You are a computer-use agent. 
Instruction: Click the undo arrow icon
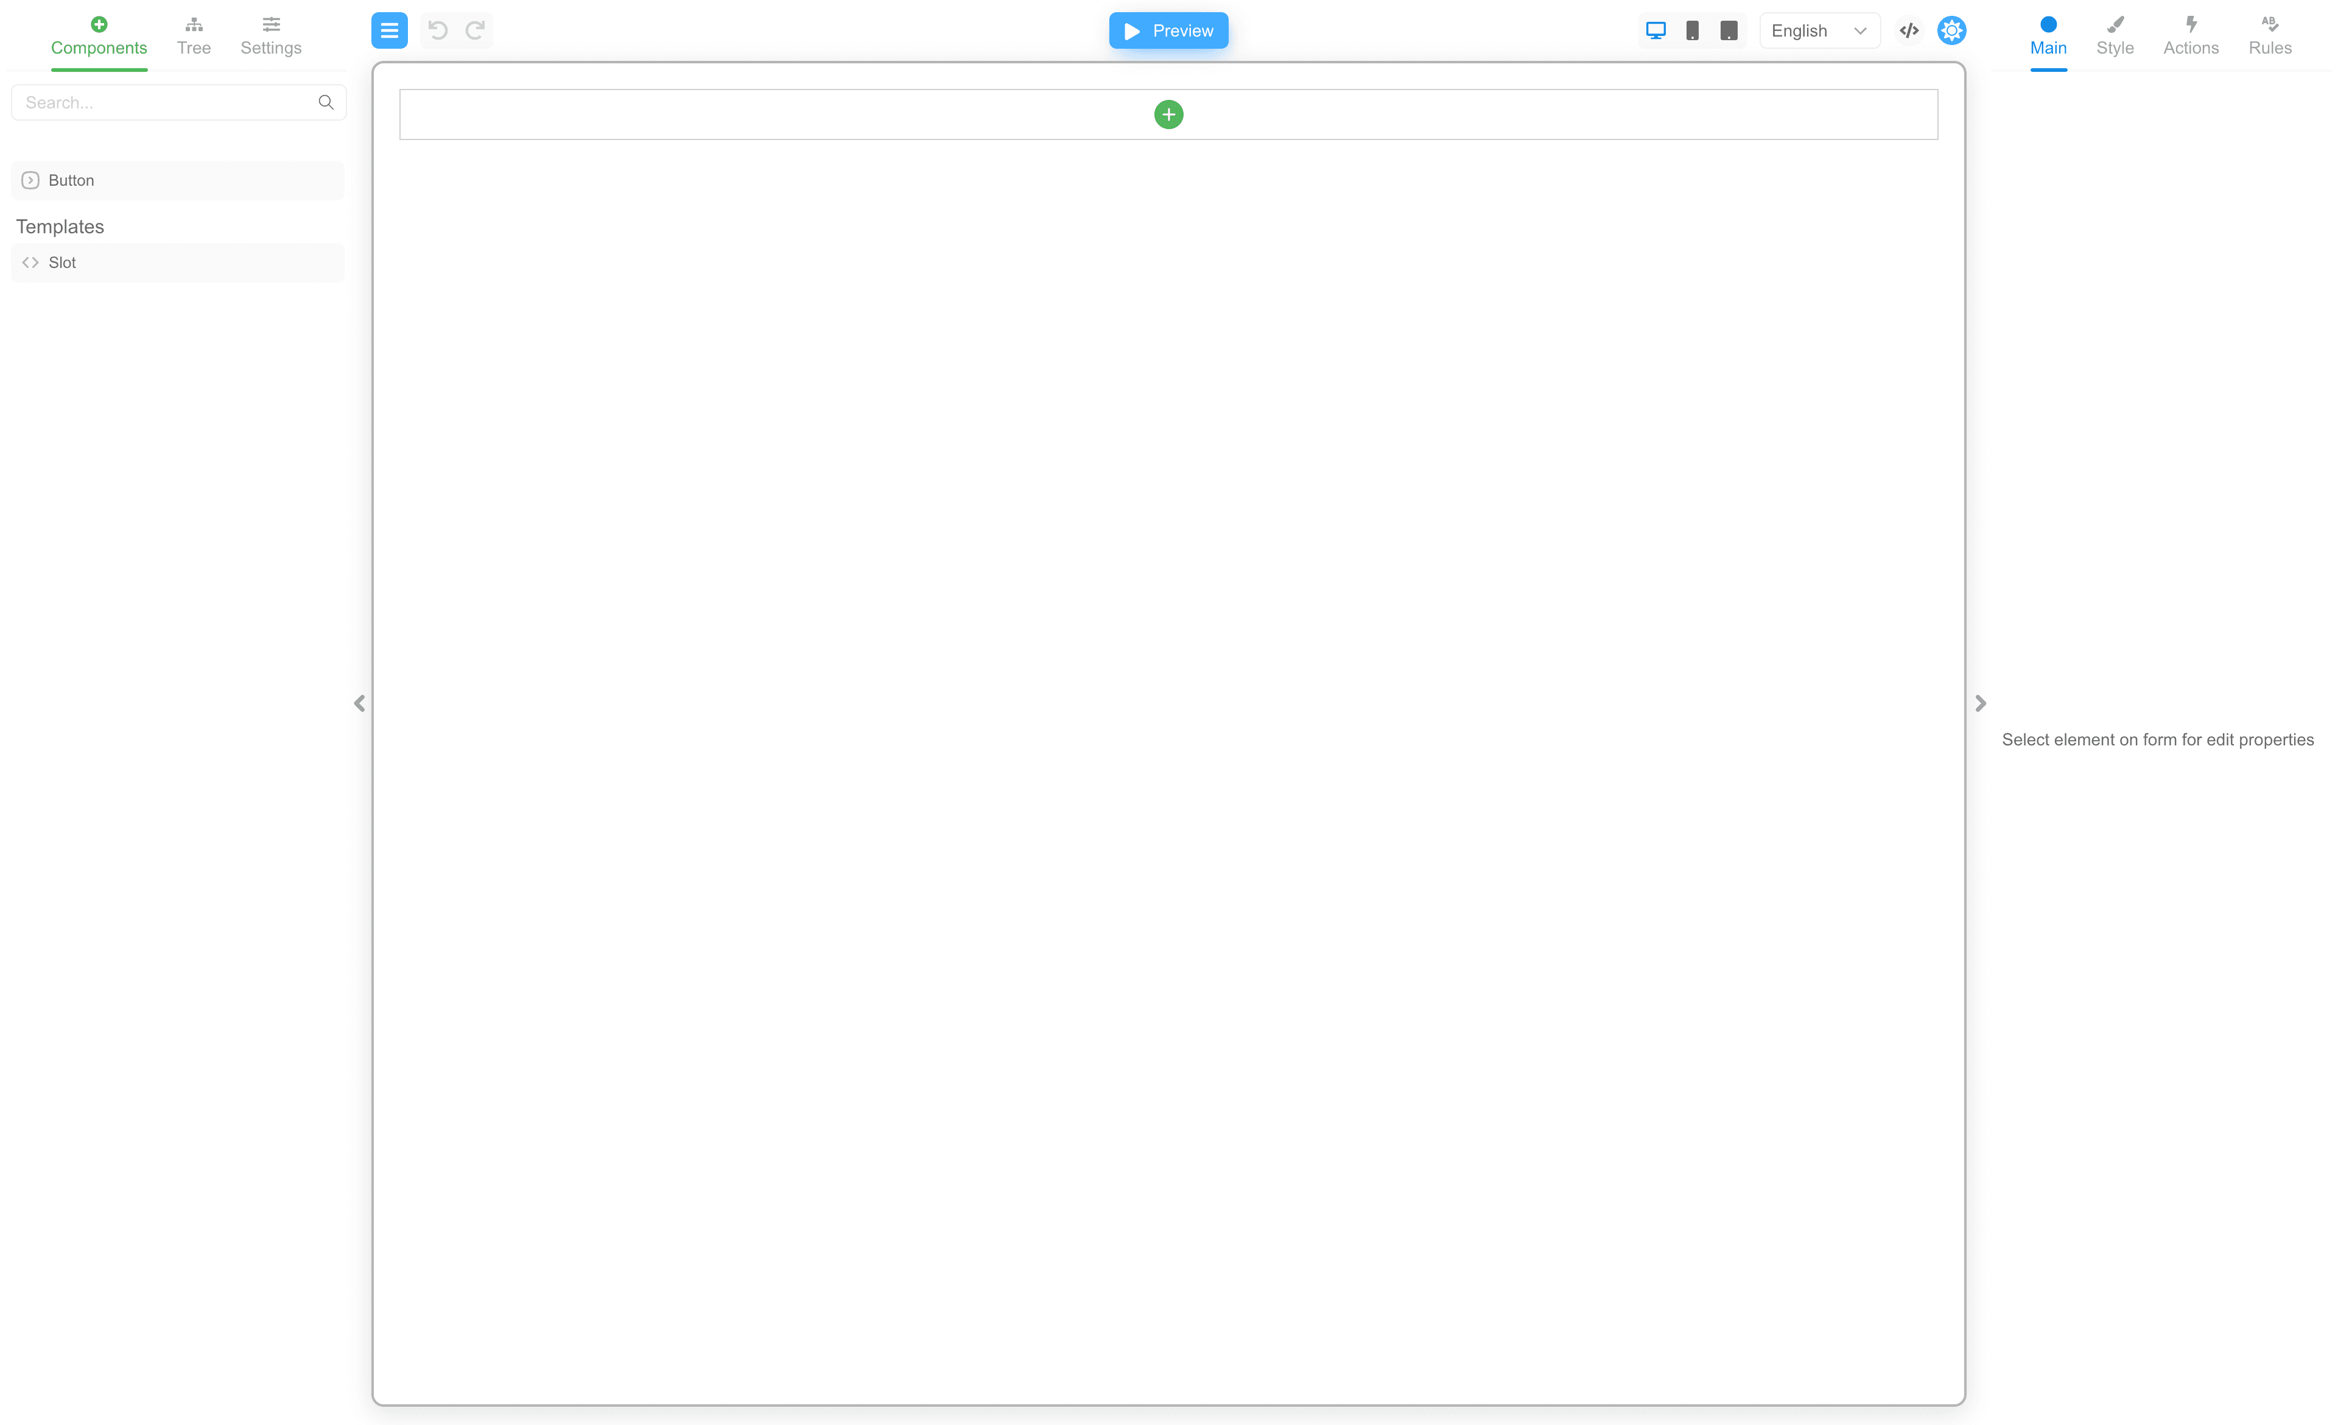click(437, 30)
